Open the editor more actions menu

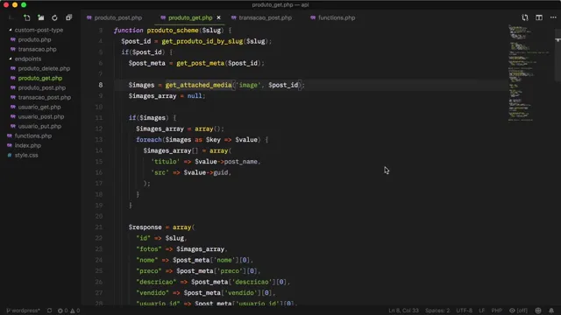[x=553, y=17]
